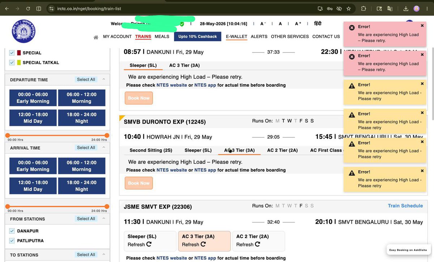The height and width of the screenshot is (262, 434).
Task: Open the browser downloads icon
Action: click(x=406, y=8)
